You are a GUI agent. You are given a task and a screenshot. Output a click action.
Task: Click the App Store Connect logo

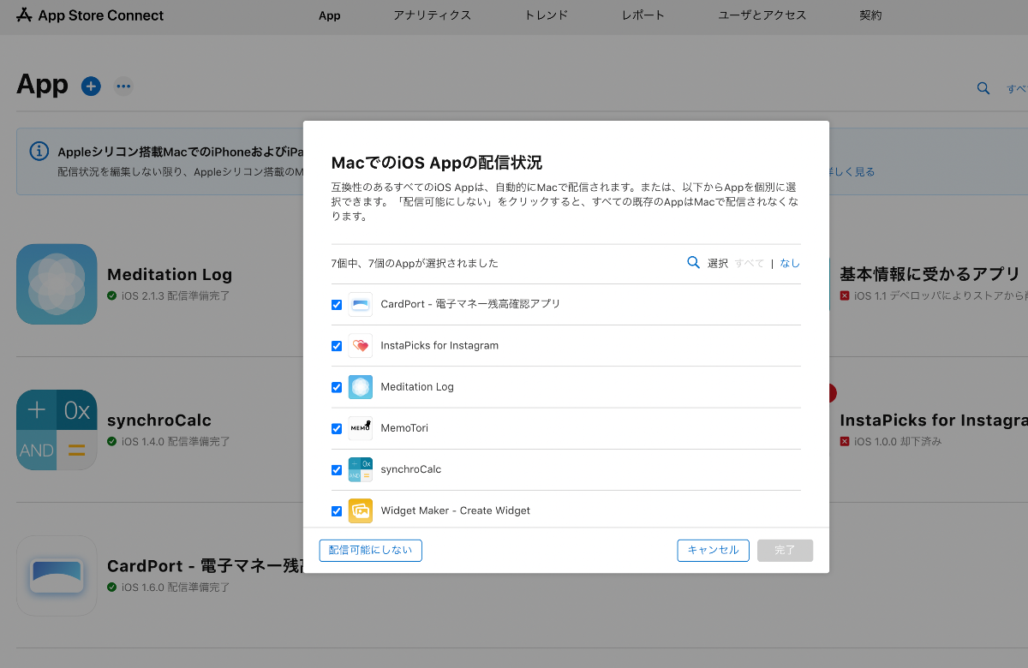pos(90,15)
